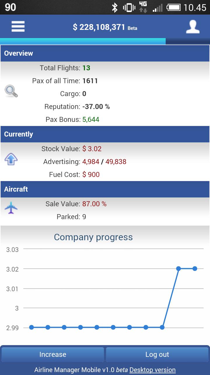Tap the Stock Value $ 3.02 figure
Screen dimensions: 210x375
[92, 149]
